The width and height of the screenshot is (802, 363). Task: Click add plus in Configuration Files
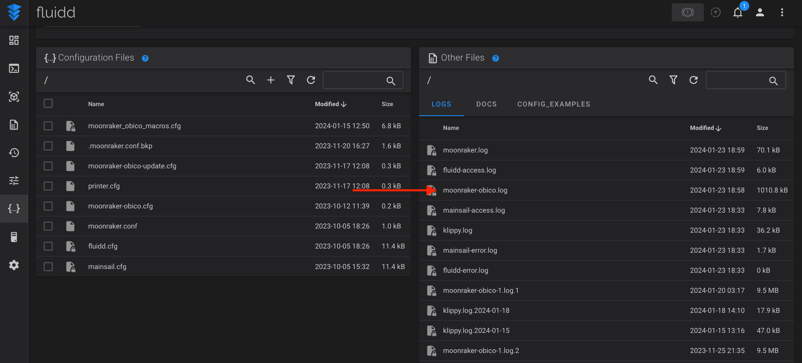(271, 80)
